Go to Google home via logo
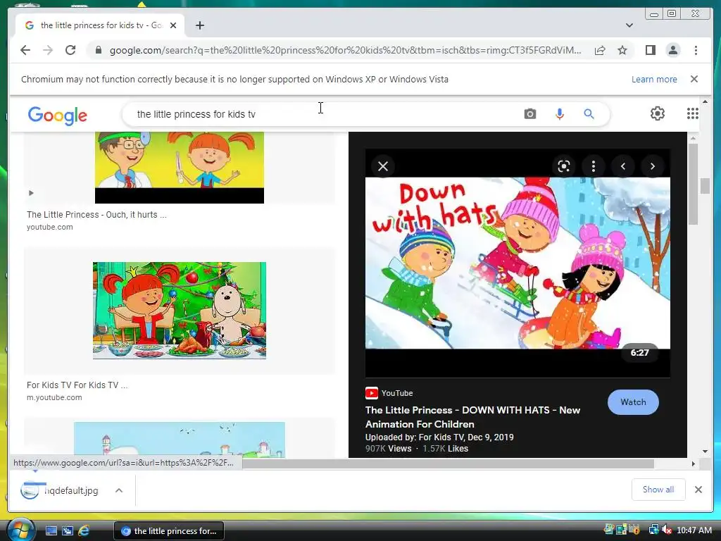This screenshot has width=721, height=541. pyautogui.click(x=58, y=116)
